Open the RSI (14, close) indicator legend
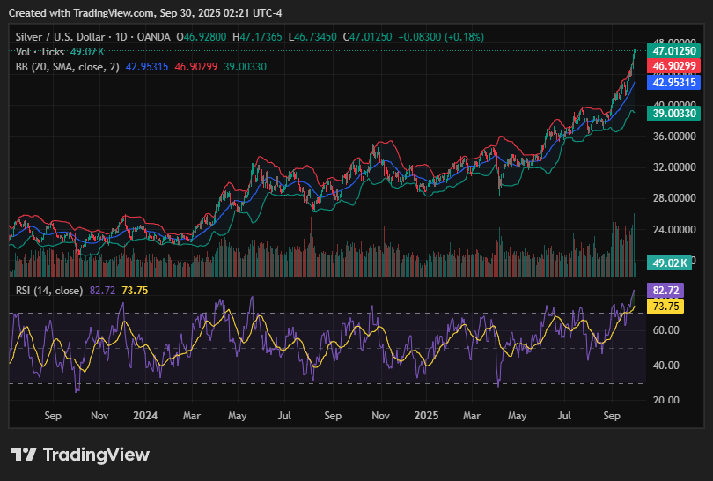Viewport: 713px width, 481px height. point(50,290)
